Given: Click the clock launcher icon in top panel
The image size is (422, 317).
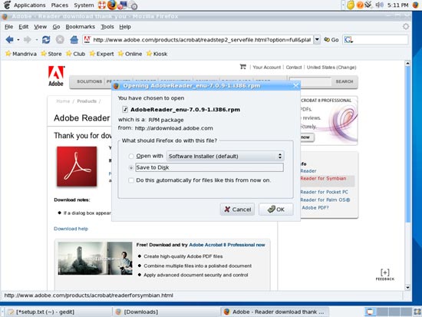Looking at the screenshot, I should click(x=133, y=5).
